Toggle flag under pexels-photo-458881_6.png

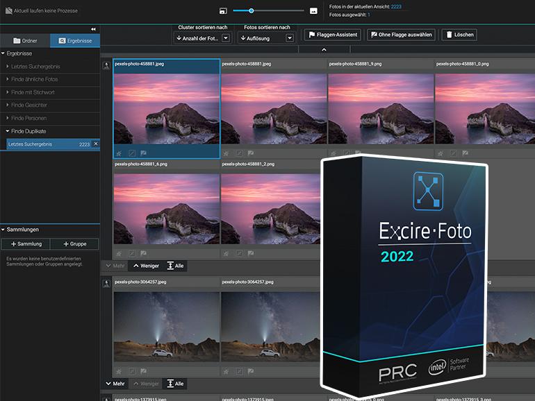(144, 253)
